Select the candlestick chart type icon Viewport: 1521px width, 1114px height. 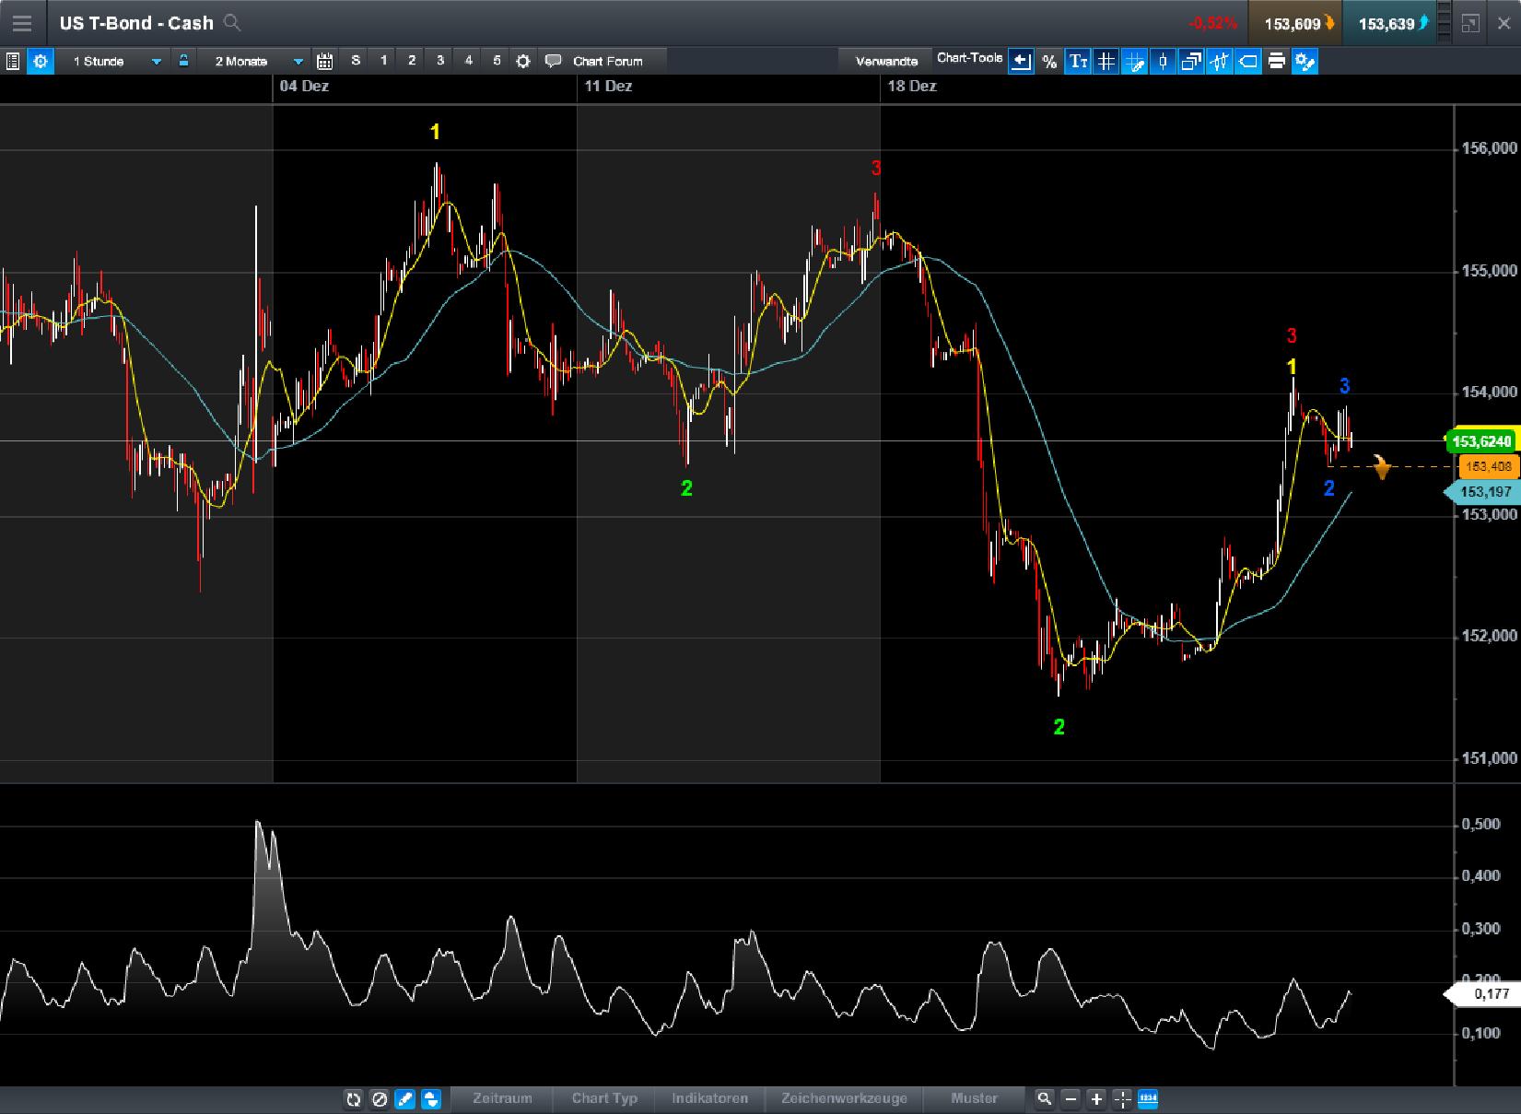[x=1162, y=62]
